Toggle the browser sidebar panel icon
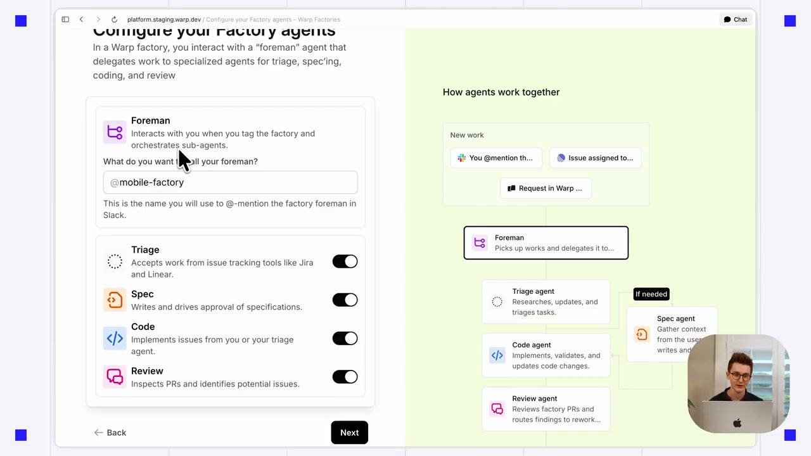The image size is (811, 456). coord(65,20)
